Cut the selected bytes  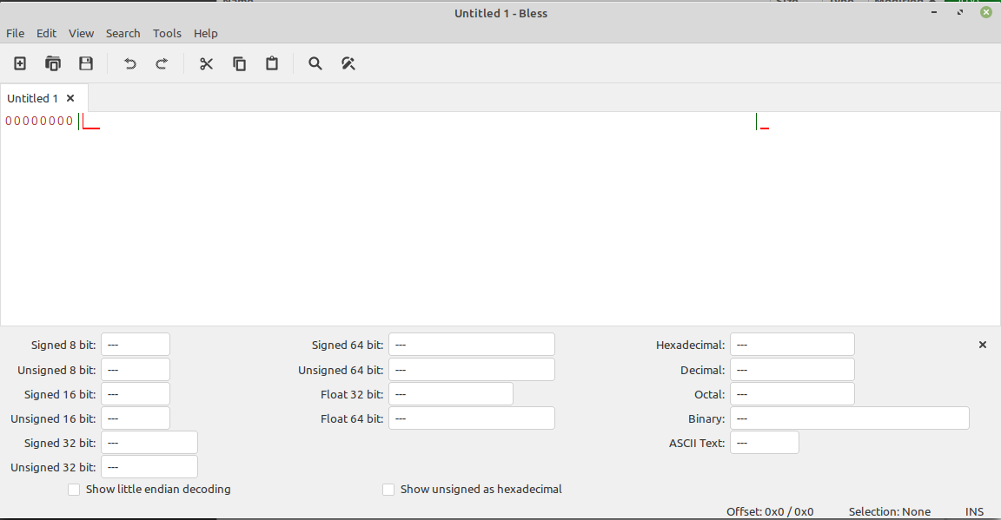click(x=206, y=63)
